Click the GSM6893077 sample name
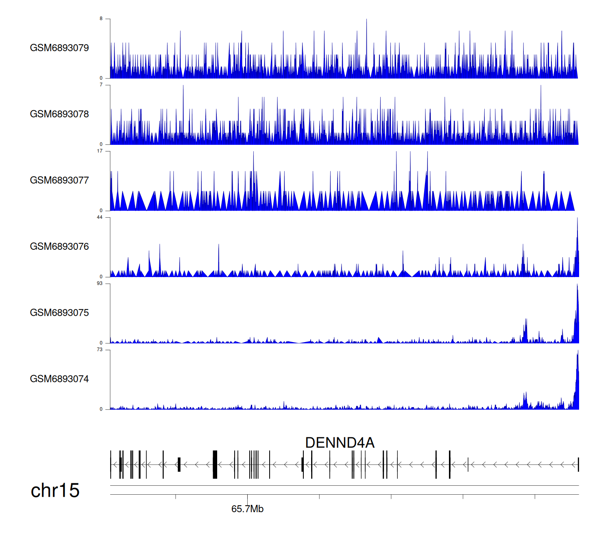This screenshot has width=610, height=537. coord(59,181)
